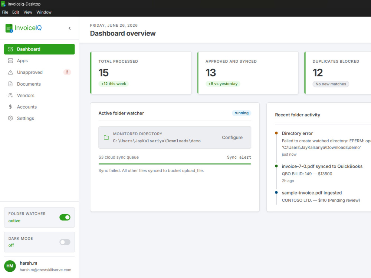This screenshot has width=371, height=278.
Task: Click the '+8 vs yesterday' badge
Action: 223,84
